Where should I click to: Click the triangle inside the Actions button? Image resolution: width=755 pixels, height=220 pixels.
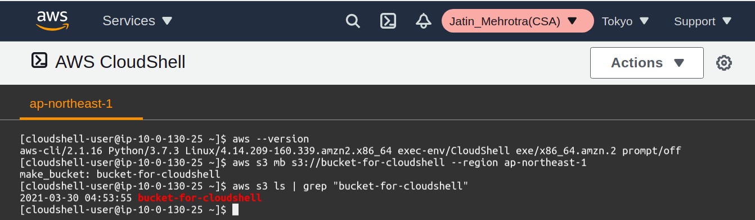(x=678, y=63)
